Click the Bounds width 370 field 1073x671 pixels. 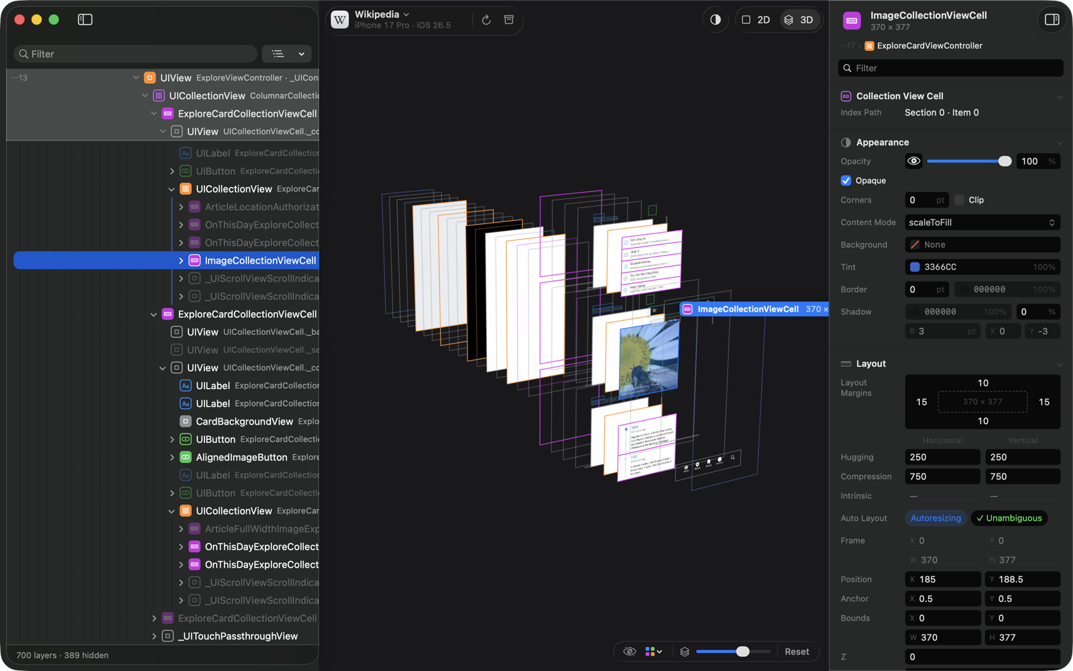coord(942,637)
